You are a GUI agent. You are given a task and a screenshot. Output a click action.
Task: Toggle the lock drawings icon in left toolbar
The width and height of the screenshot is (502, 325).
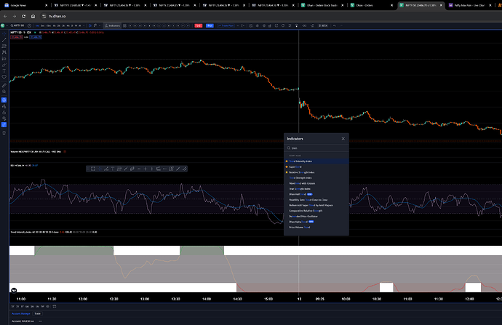tap(4, 112)
